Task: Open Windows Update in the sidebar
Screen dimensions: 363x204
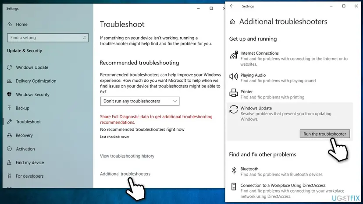Action: [x=32, y=67]
